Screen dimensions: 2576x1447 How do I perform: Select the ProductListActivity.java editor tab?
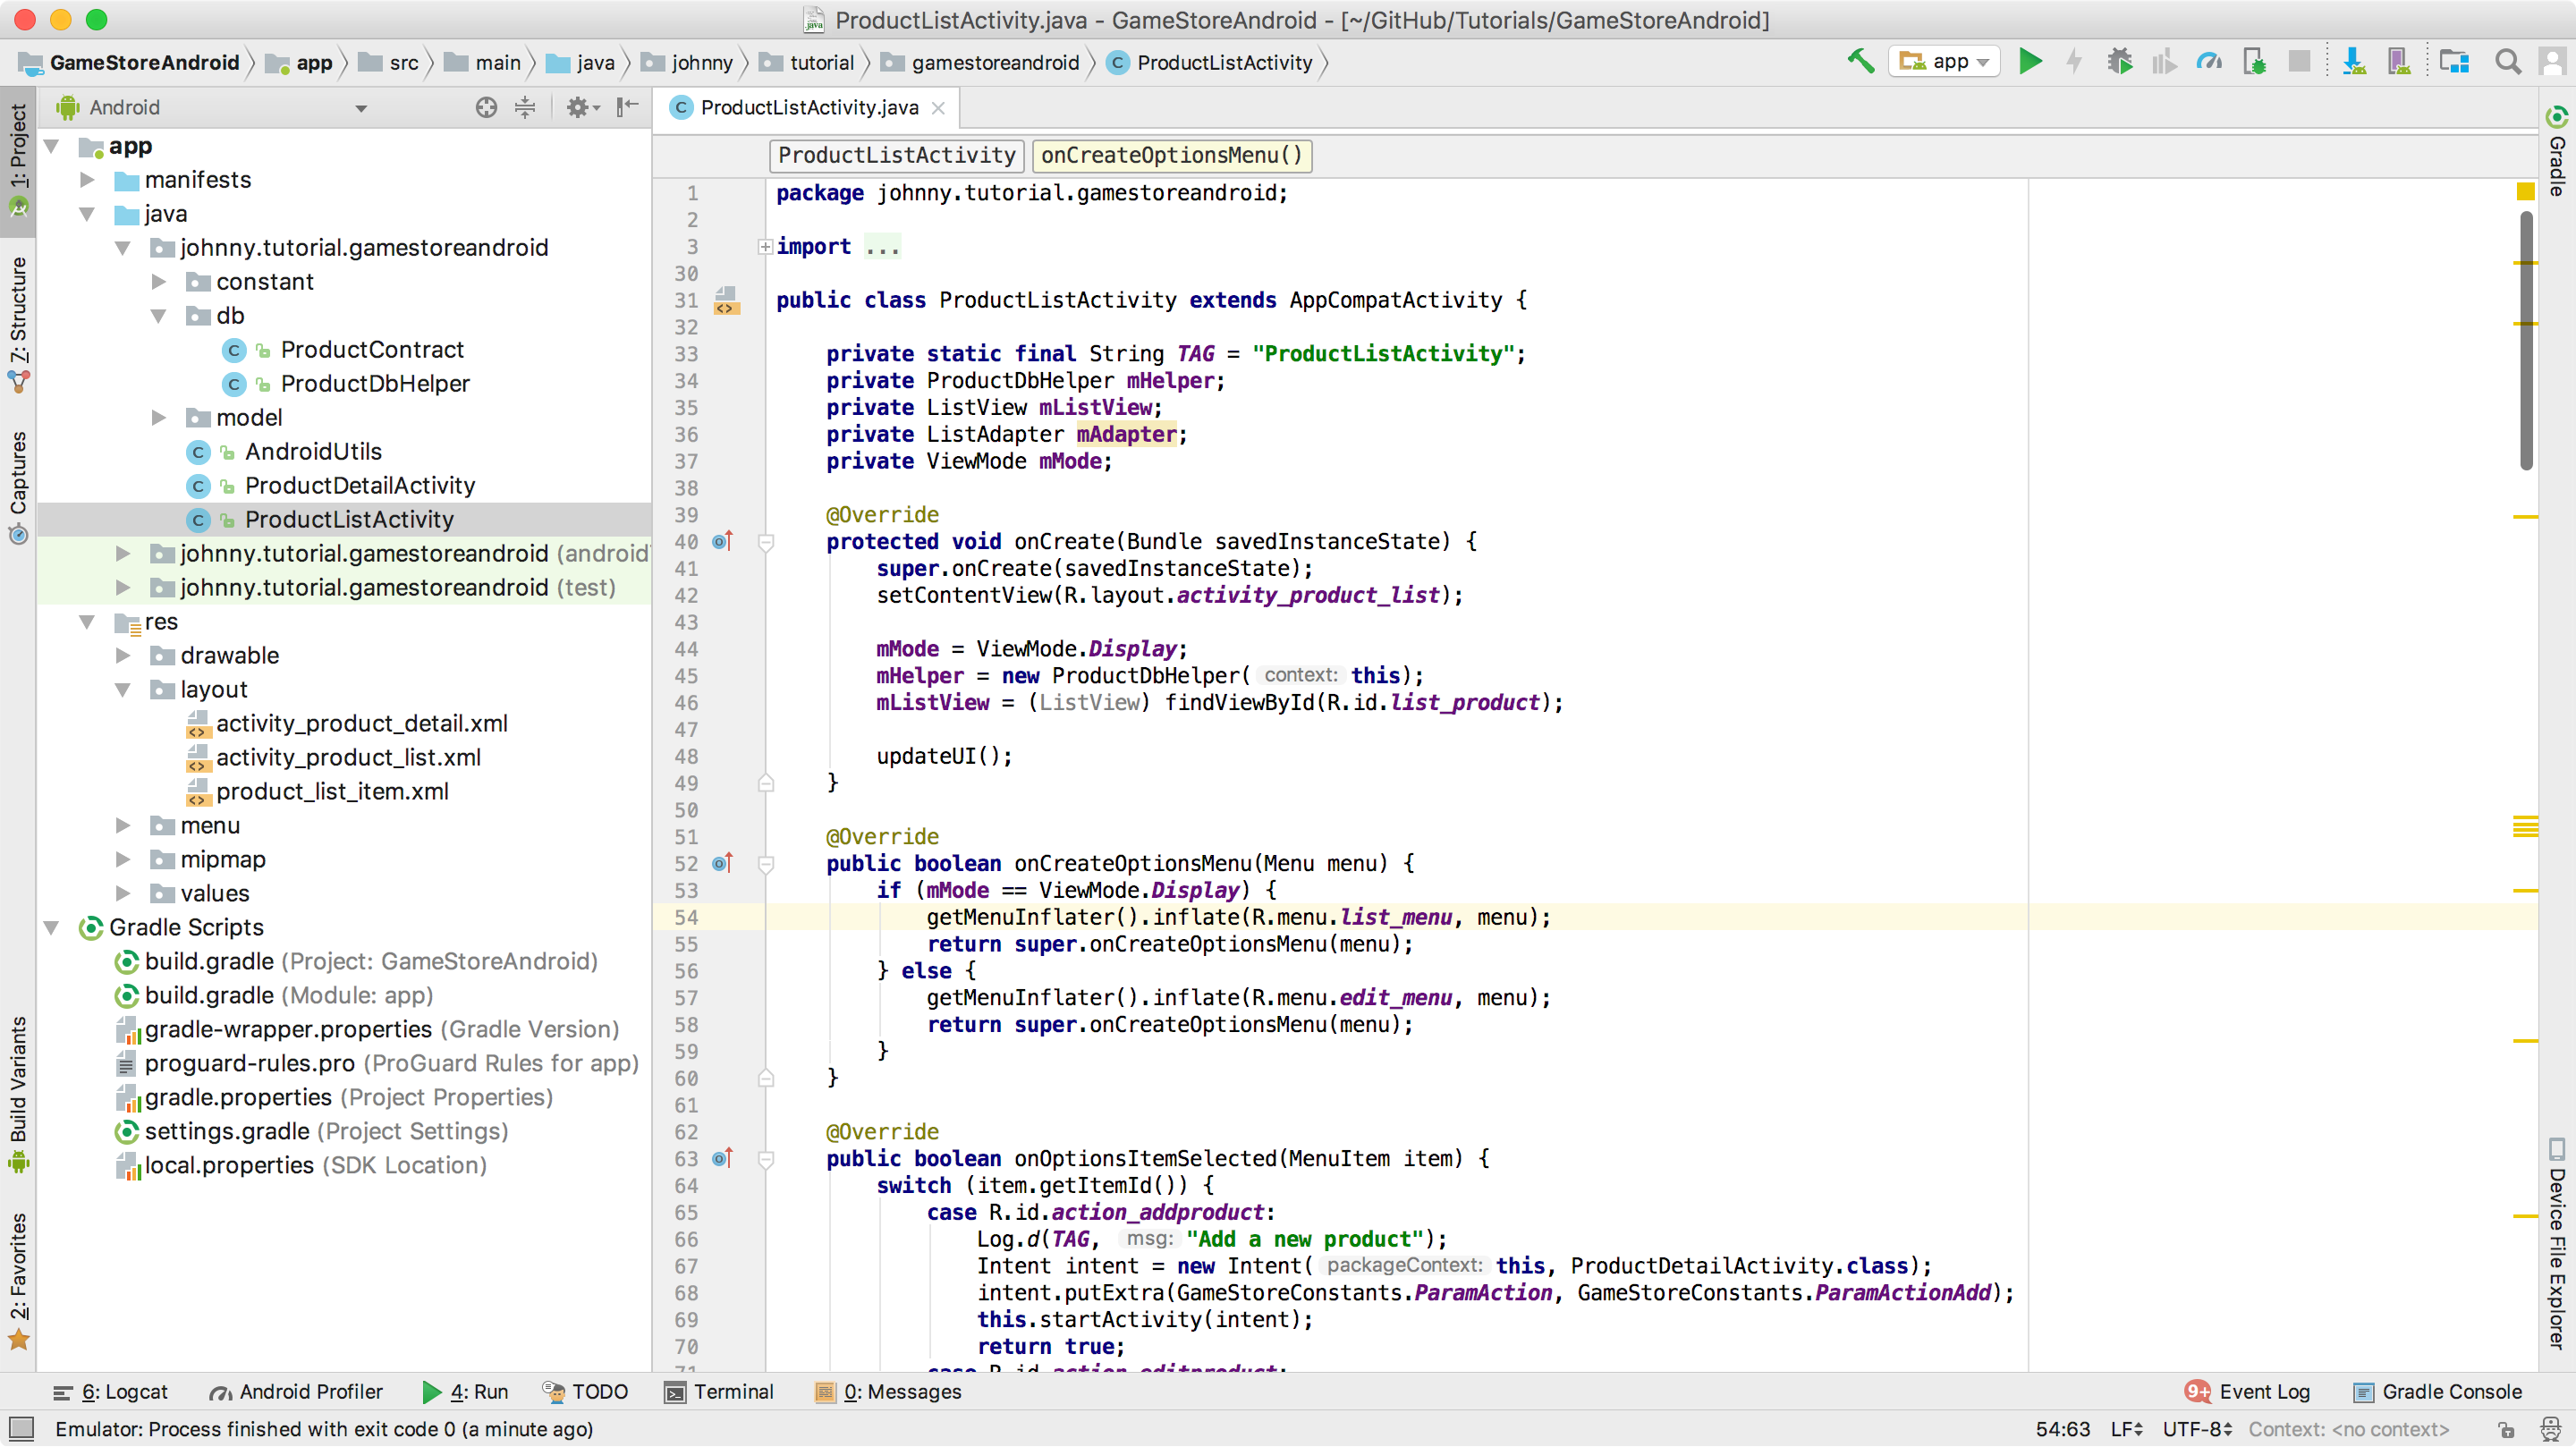[809, 108]
